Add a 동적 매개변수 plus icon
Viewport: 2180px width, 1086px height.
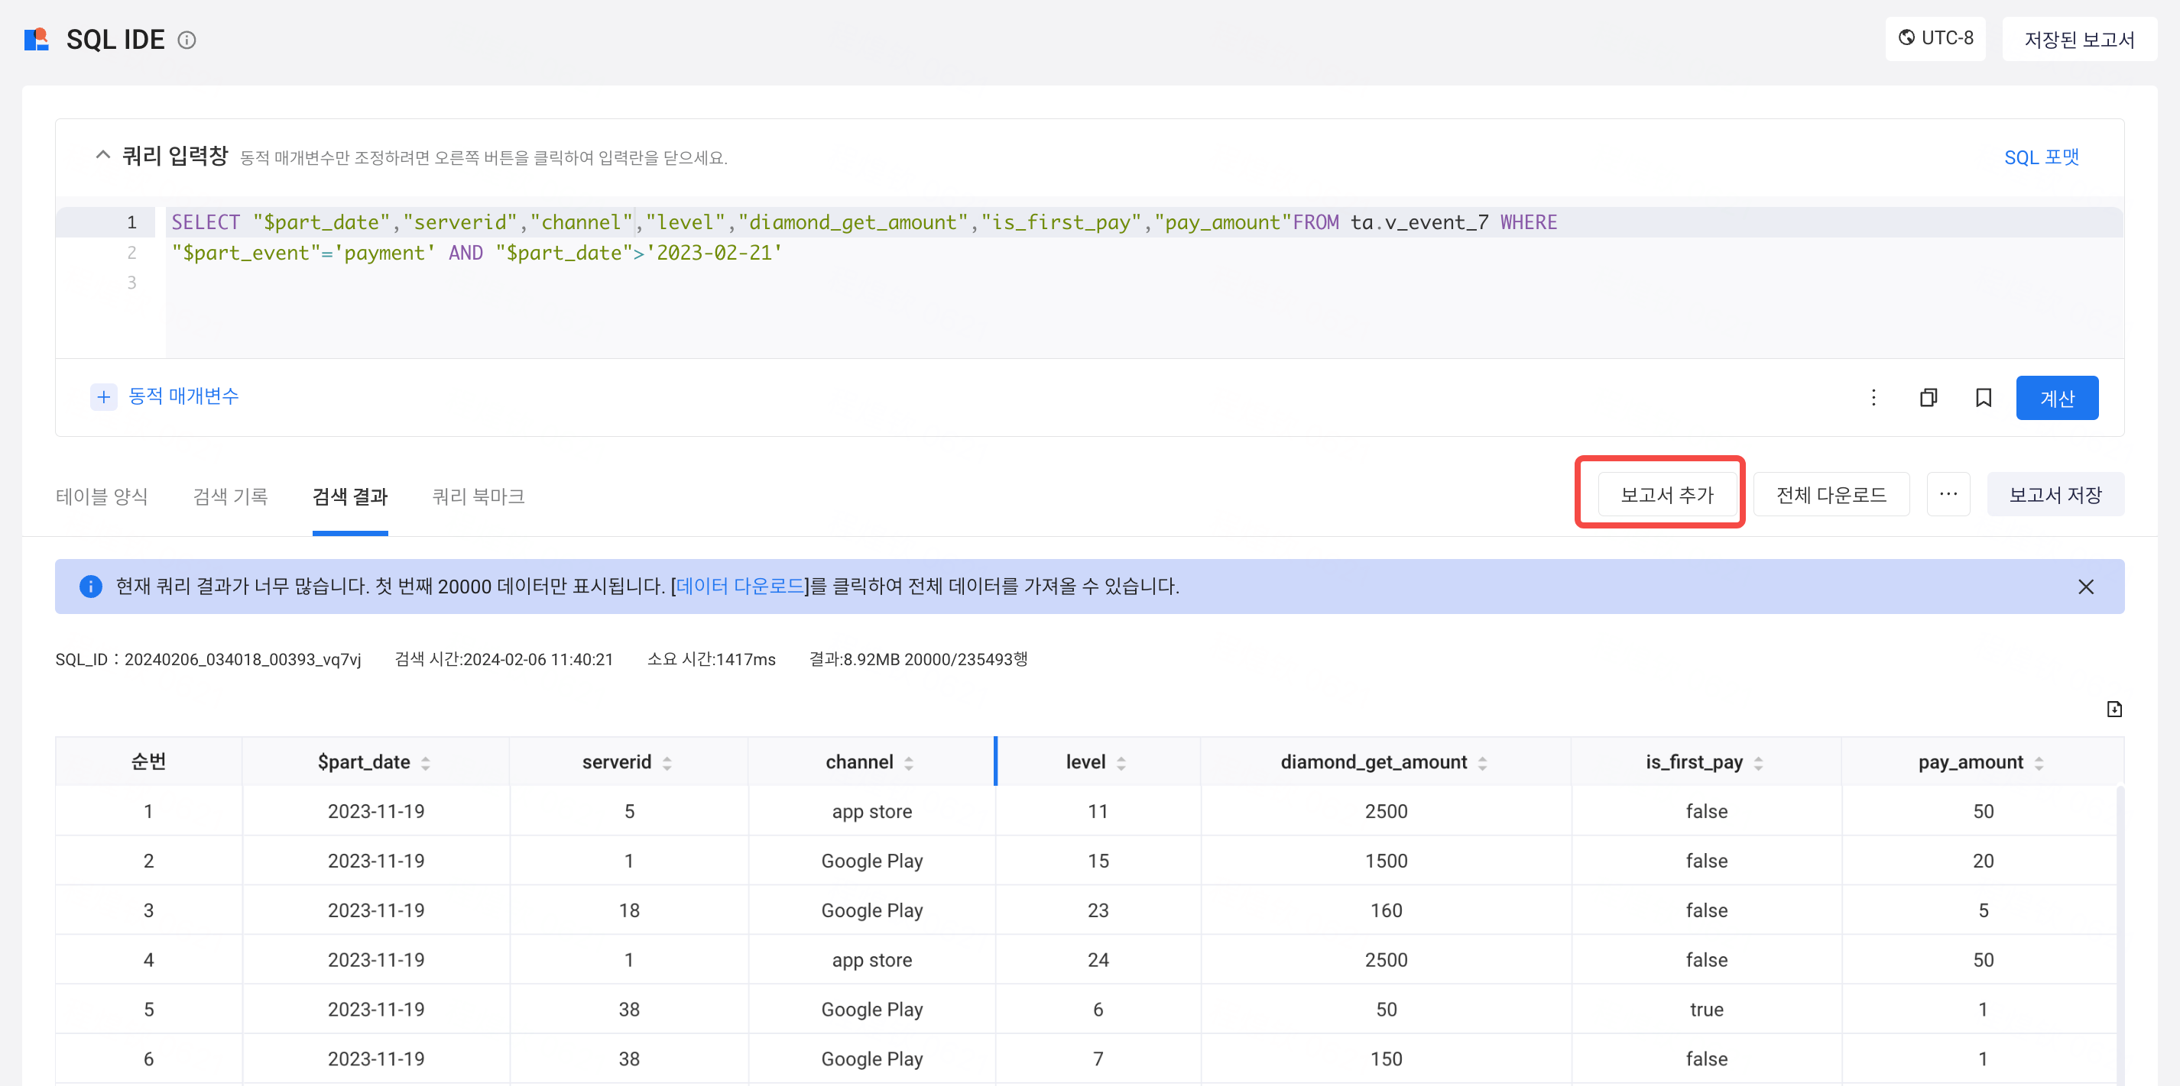pos(103,396)
